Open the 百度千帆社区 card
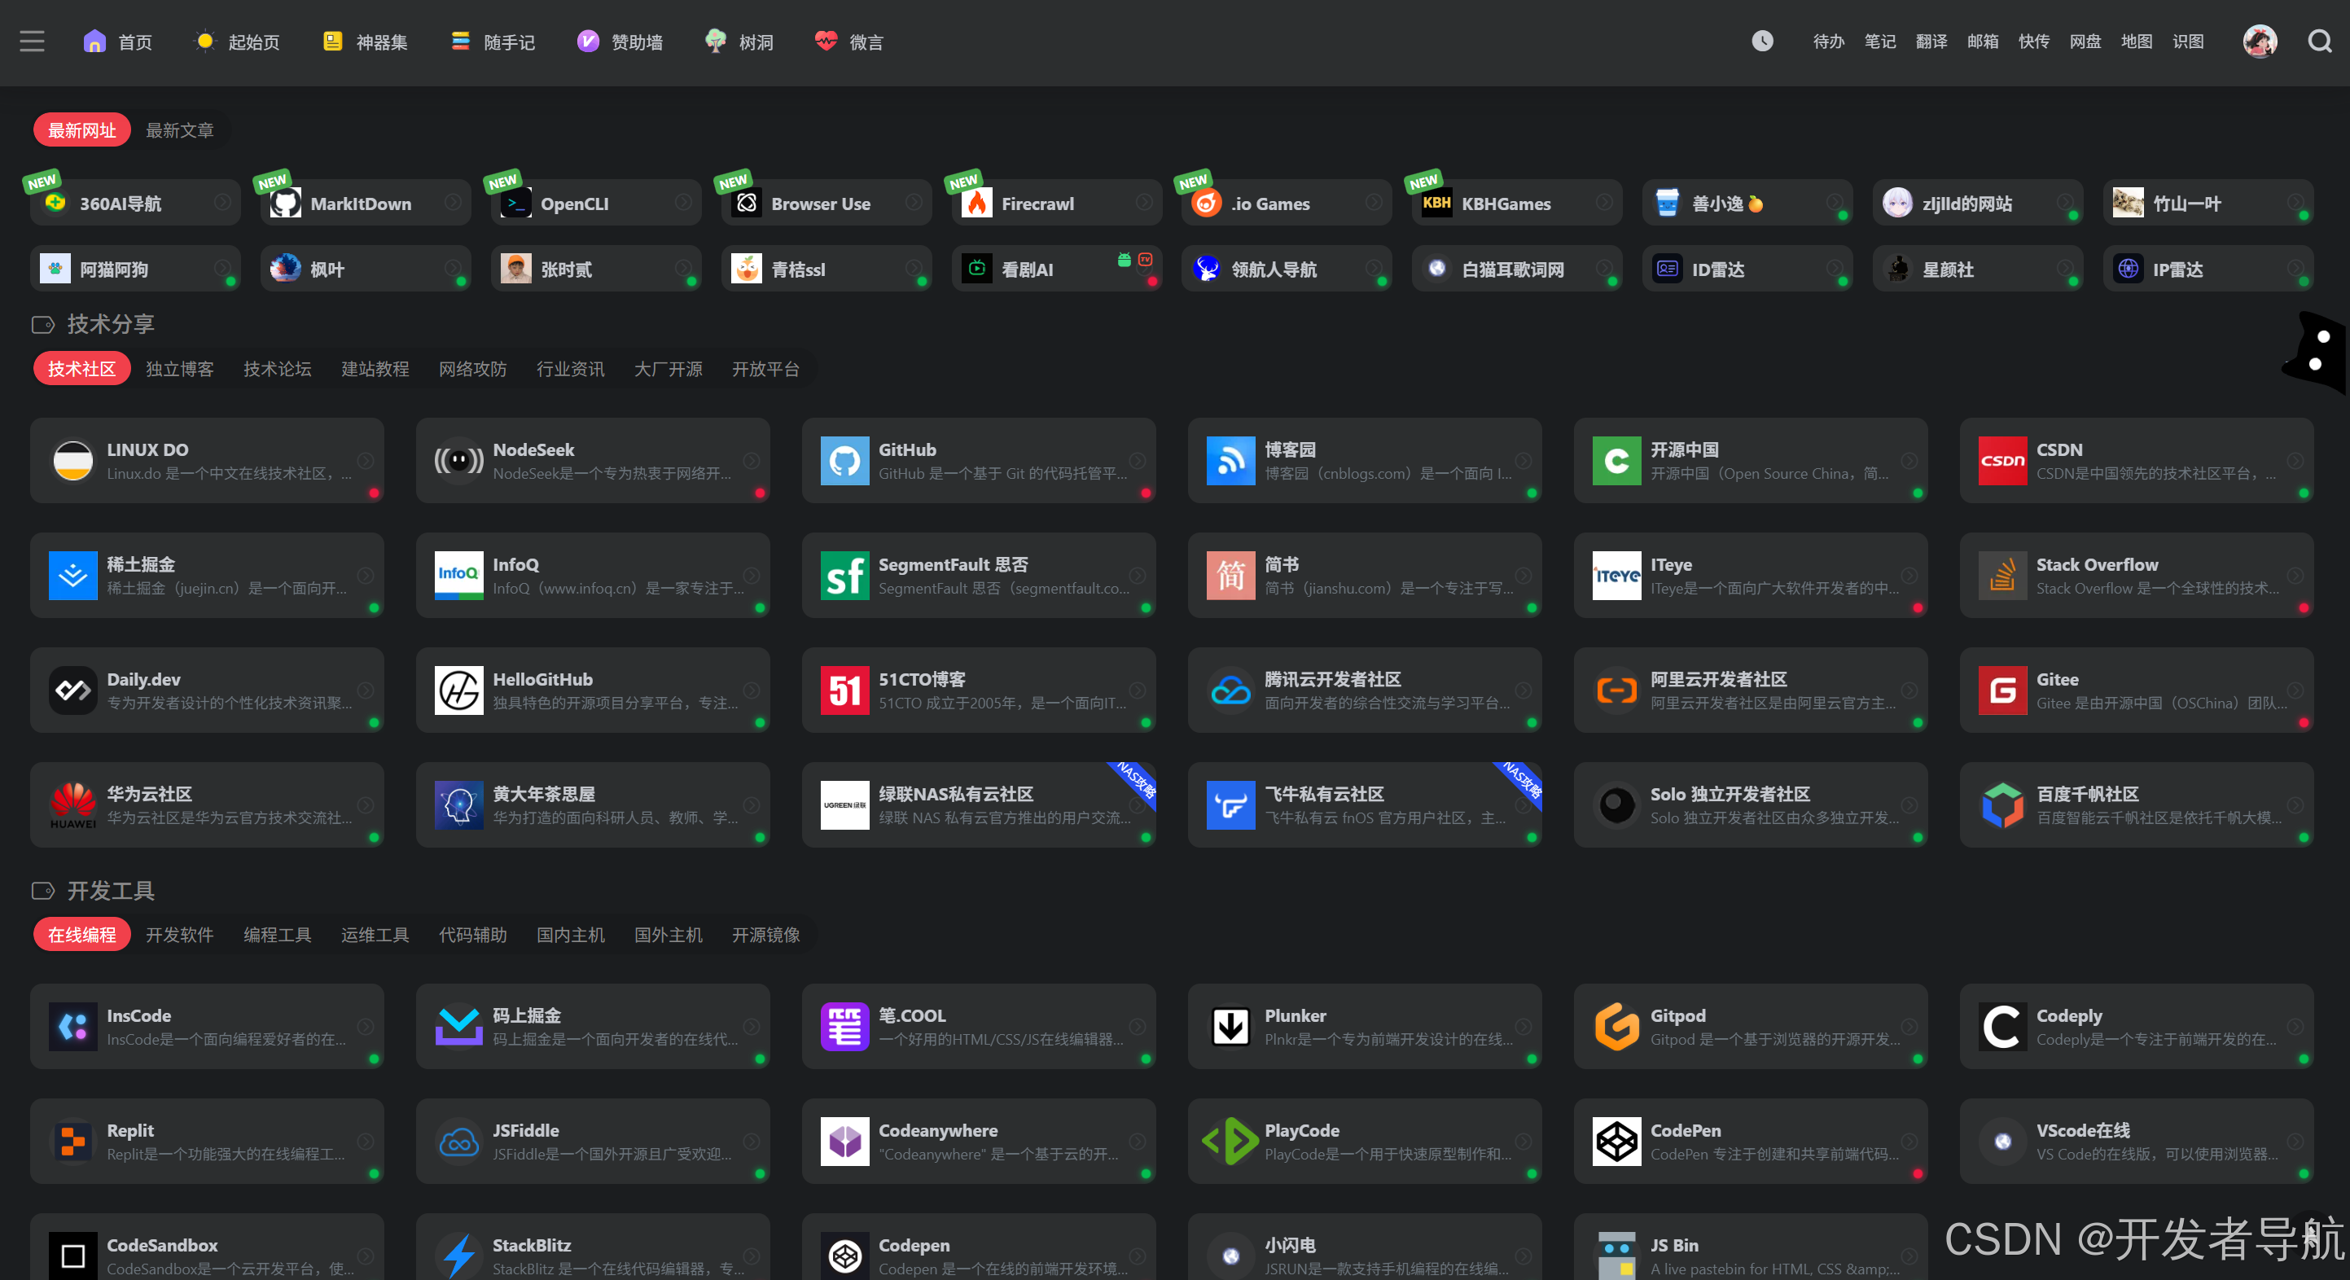 2136,805
